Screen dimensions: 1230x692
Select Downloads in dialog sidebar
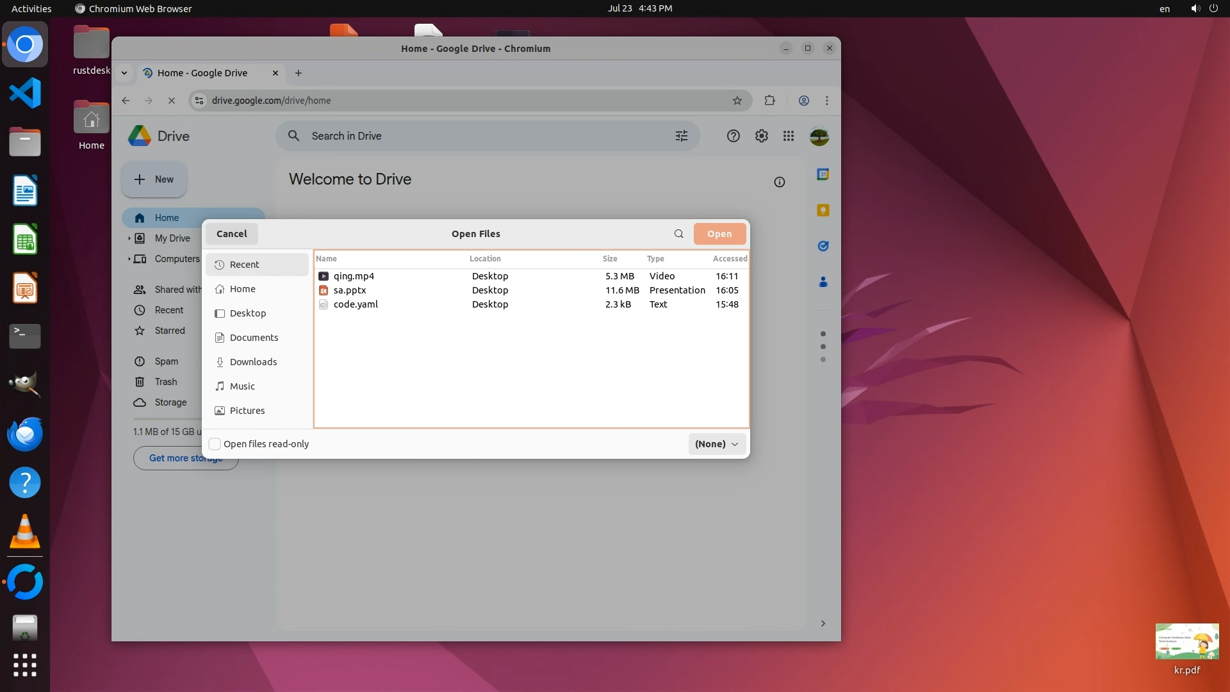click(253, 362)
